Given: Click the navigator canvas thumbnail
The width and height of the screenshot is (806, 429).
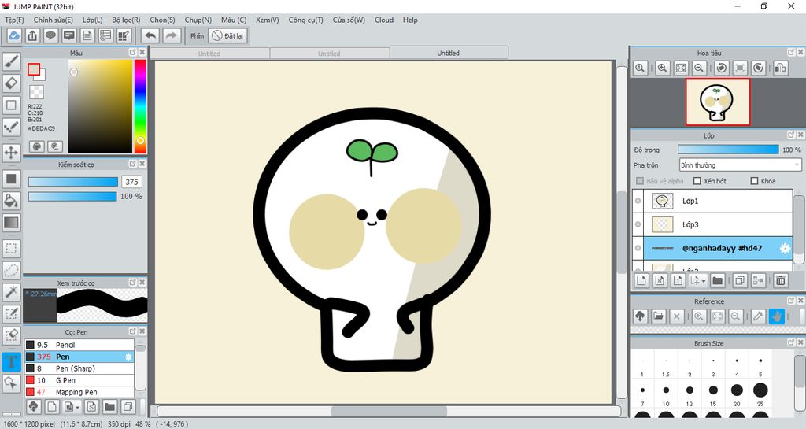Looking at the screenshot, I should point(717,102).
